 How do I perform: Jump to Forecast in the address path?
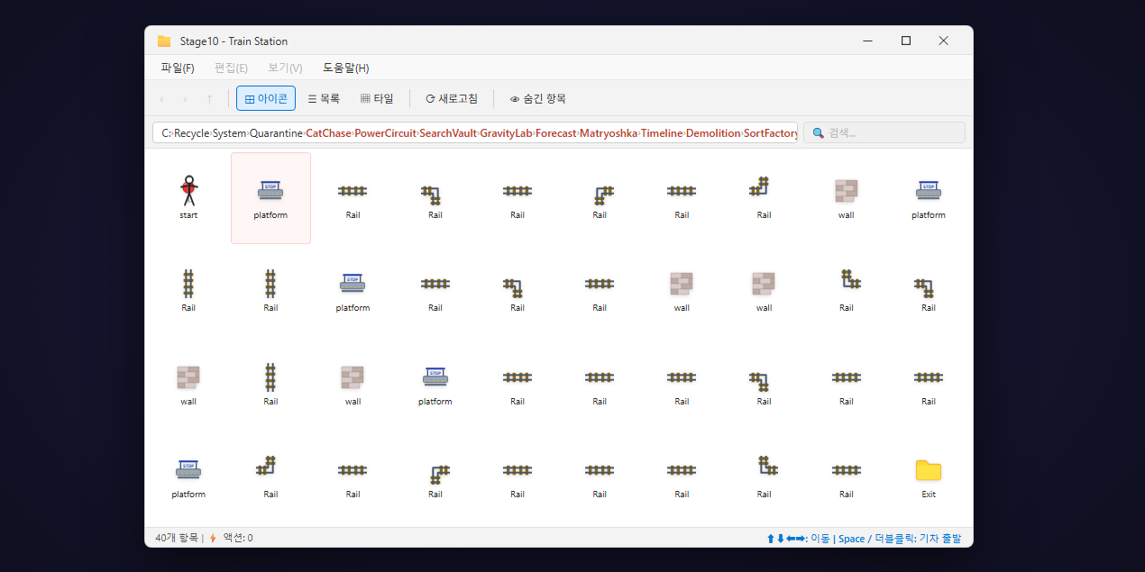pos(555,133)
